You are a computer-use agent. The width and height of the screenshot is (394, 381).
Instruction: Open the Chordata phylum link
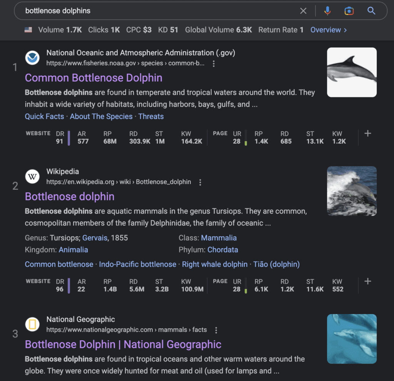coord(223,249)
